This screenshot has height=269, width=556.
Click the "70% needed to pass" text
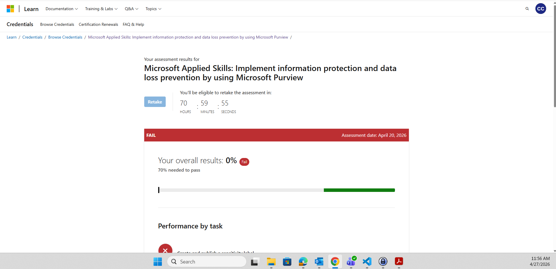[179, 170]
